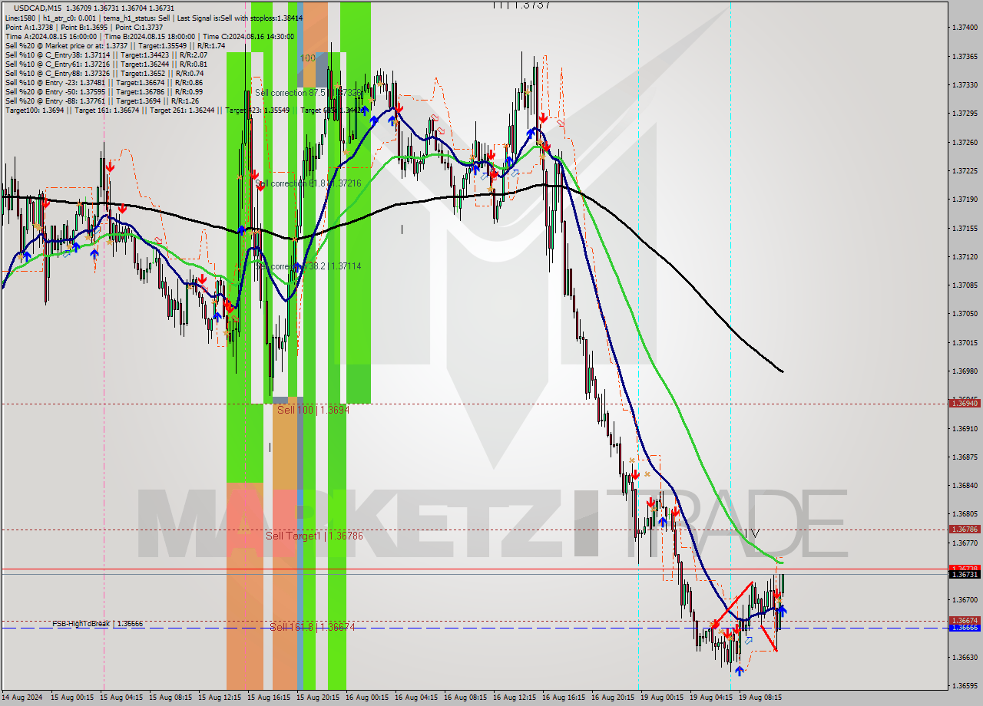Click the '16 Aug 16:15' time axis label

coord(564,698)
